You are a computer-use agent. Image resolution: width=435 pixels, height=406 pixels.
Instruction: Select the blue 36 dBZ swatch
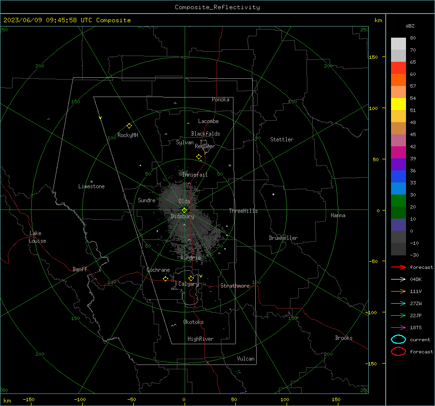(398, 176)
